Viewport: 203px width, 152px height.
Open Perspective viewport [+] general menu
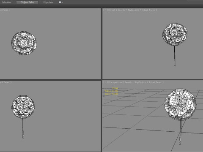click(106, 82)
